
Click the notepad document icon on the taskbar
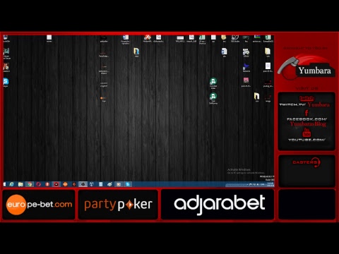[100, 184]
